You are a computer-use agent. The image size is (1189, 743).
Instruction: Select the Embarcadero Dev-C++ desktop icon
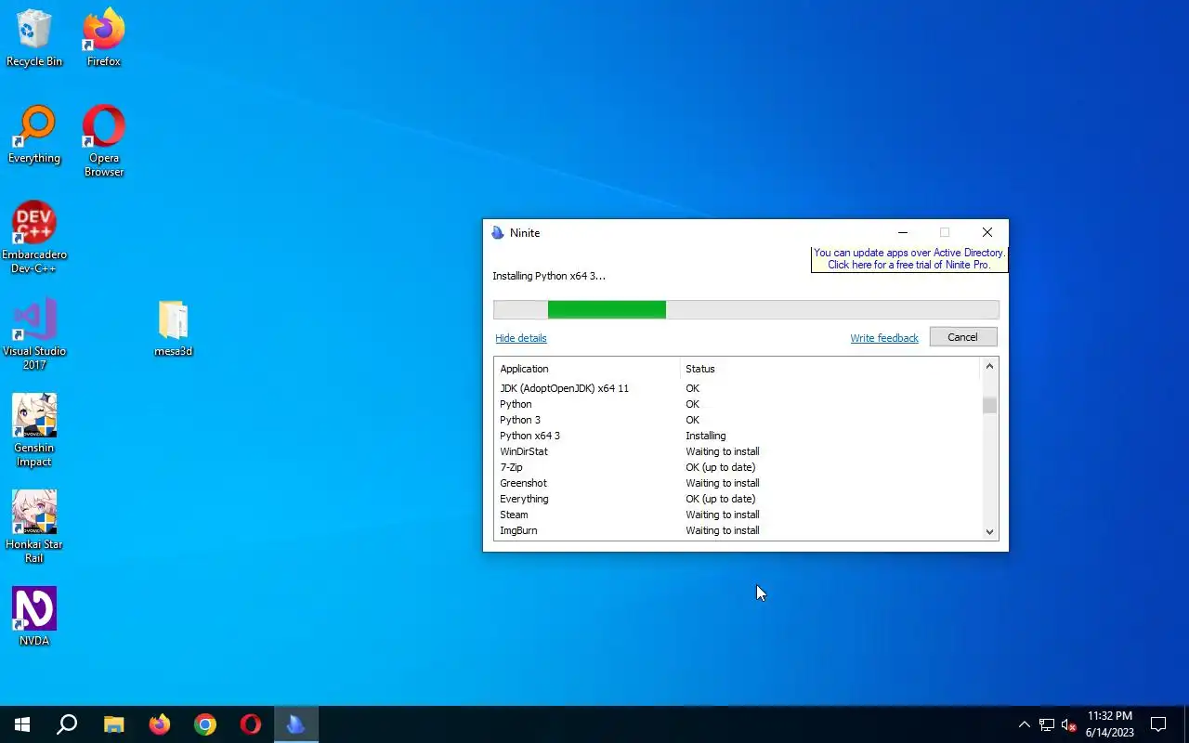(34, 238)
